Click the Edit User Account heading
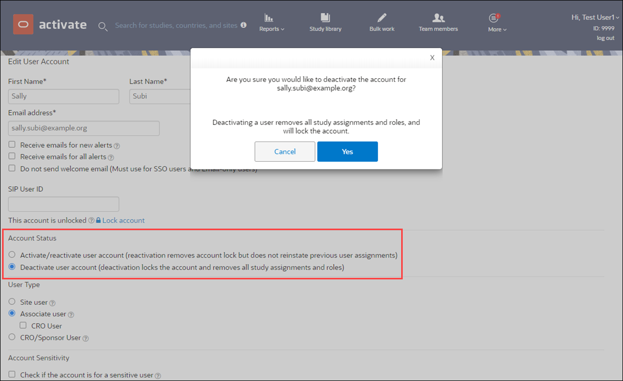 tap(39, 62)
